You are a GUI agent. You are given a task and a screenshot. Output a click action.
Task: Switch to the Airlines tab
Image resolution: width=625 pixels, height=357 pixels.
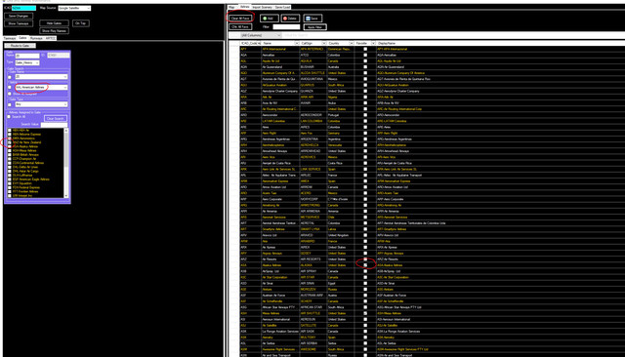point(244,7)
